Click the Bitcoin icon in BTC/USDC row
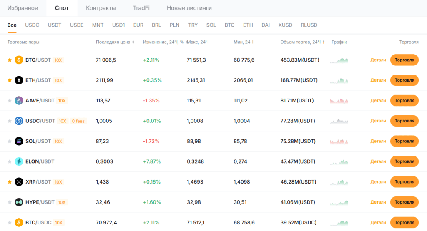 coord(19,223)
